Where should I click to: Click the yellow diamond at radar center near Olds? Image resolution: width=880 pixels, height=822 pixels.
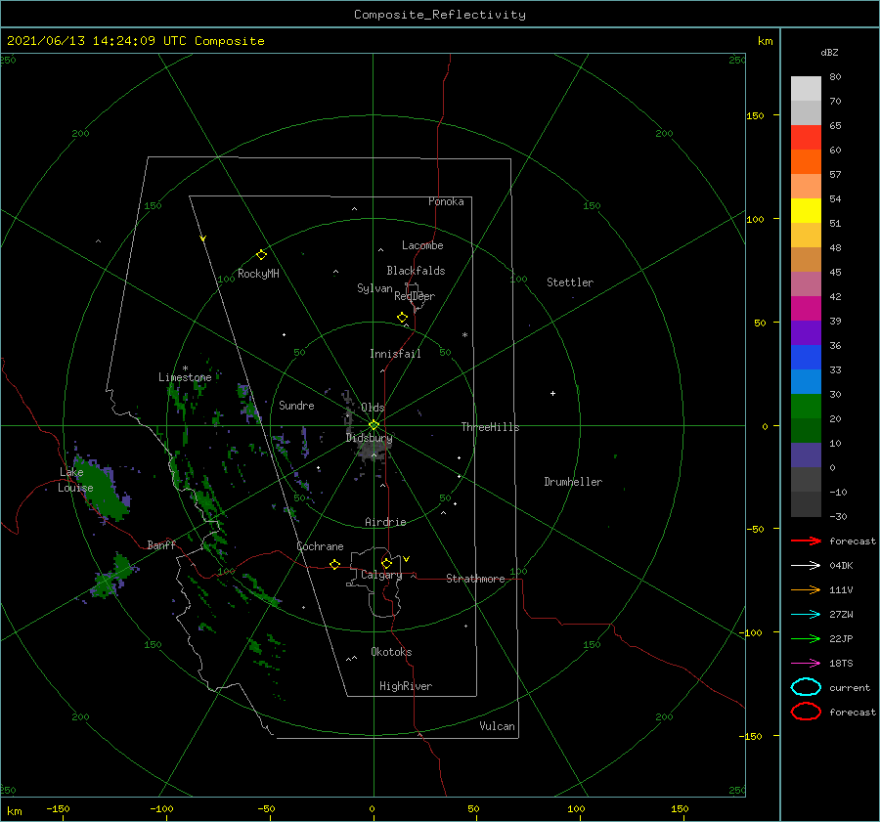point(374,425)
